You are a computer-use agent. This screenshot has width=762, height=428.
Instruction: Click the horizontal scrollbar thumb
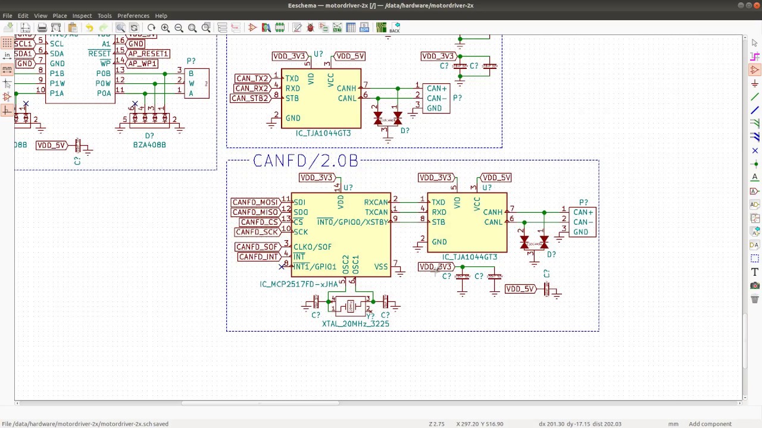(260, 403)
